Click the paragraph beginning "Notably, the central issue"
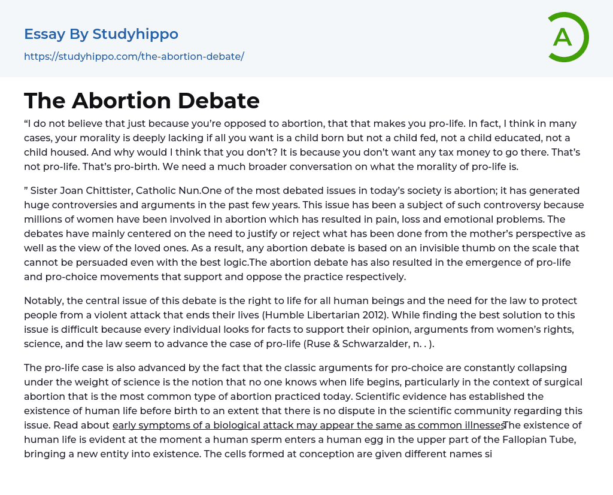The height and width of the screenshot is (495, 613). point(301,322)
